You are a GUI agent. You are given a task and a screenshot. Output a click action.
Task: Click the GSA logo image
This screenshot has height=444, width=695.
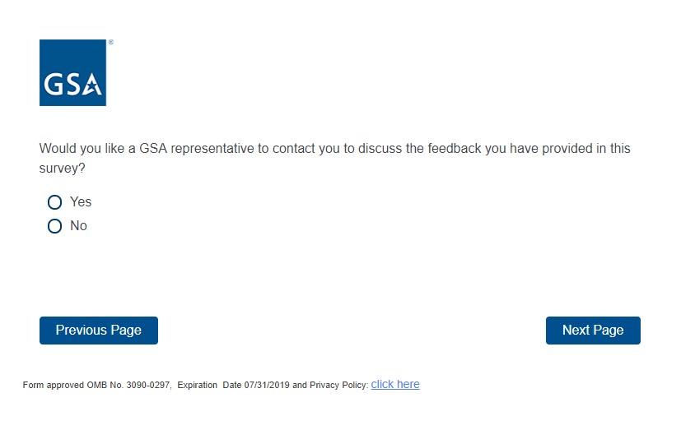pyautogui.click(x=72, y=72)
